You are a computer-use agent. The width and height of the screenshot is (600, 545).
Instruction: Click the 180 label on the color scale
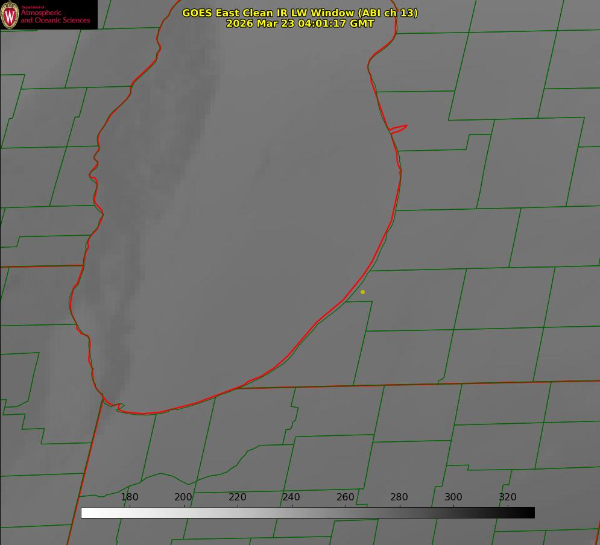point(129,497)
